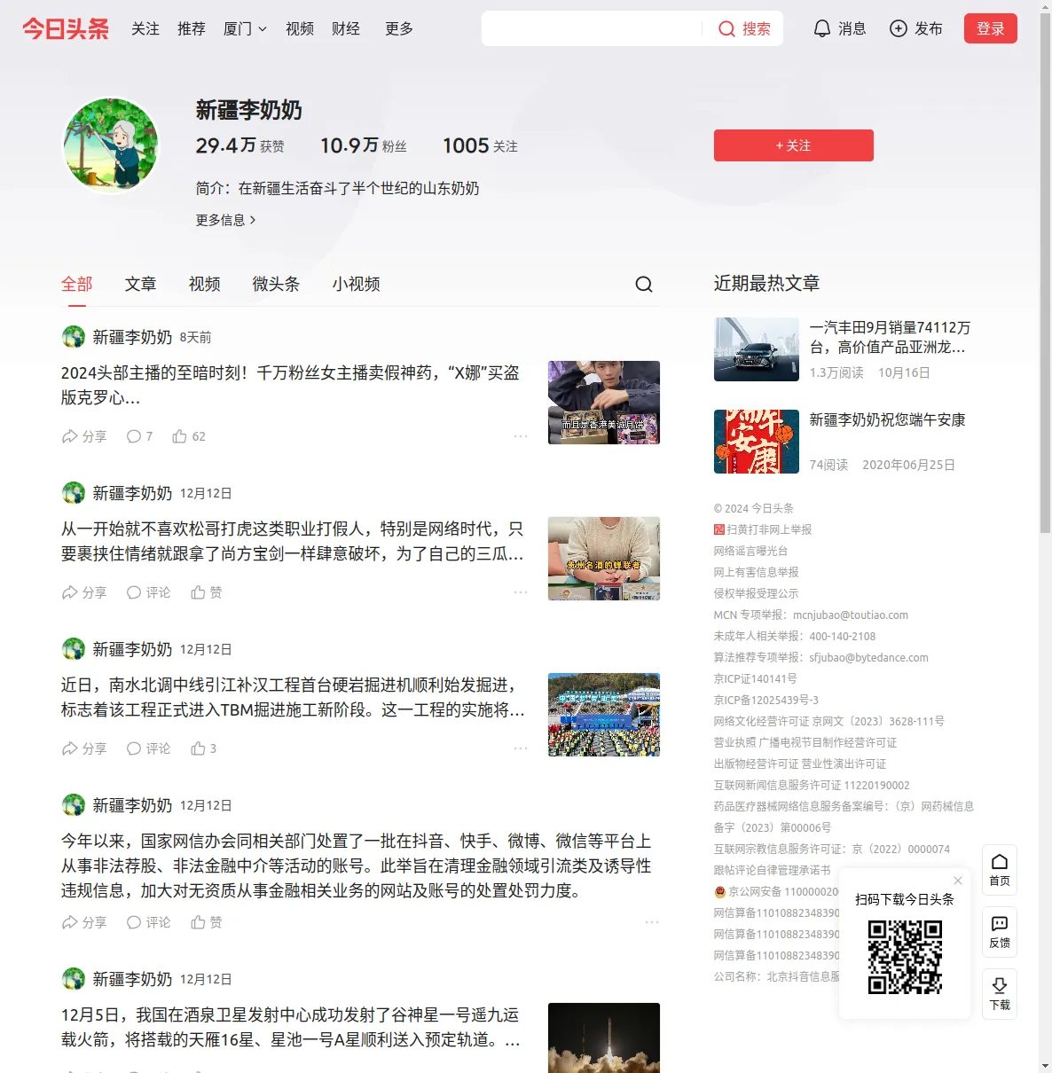Comment on the 松哥打虎 post
Viewport: 1052px width, 1073px height.
click(x=148, y=592)
